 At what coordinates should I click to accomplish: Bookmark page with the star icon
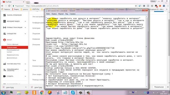pyautogui.click(x=136, y=6)
